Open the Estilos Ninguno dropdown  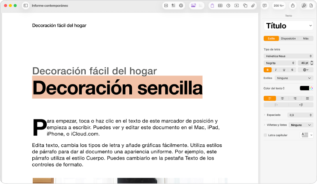(294, 78)
